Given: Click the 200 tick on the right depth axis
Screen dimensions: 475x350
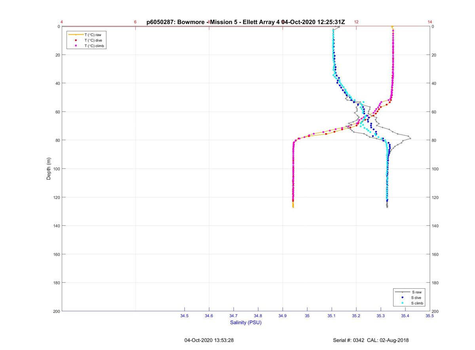Looking at the screenshot, I should (435, 312).
